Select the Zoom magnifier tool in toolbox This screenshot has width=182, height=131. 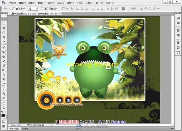(x=4, y=108)
